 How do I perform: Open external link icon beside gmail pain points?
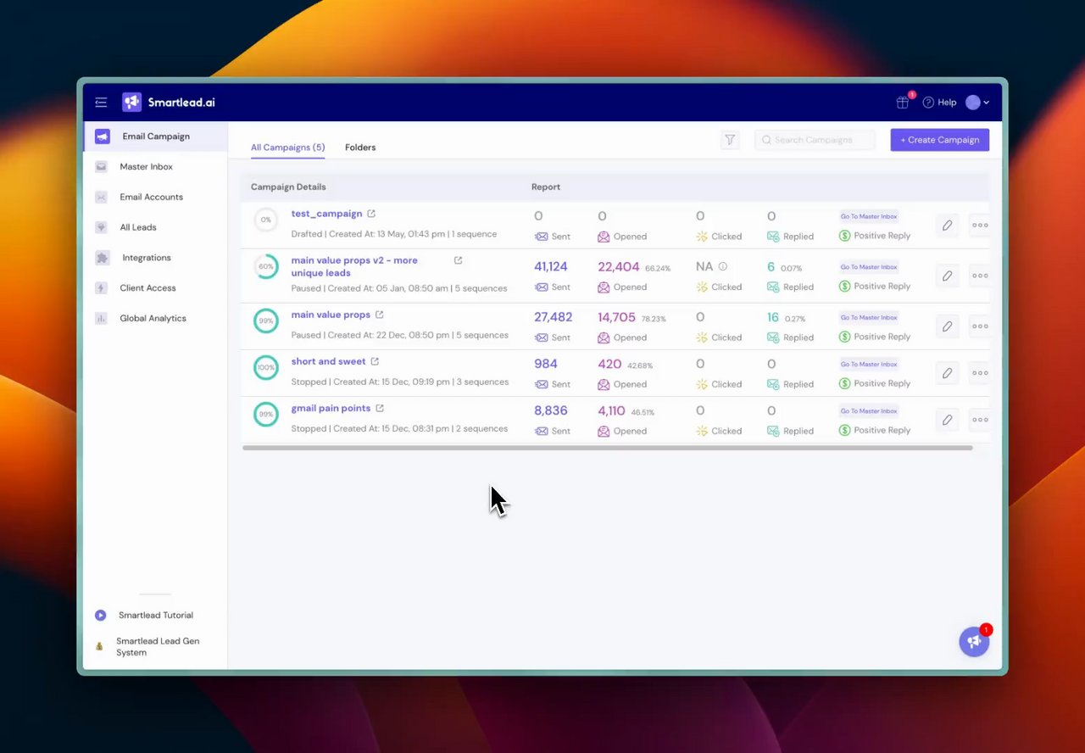click(x=380, y=408)
